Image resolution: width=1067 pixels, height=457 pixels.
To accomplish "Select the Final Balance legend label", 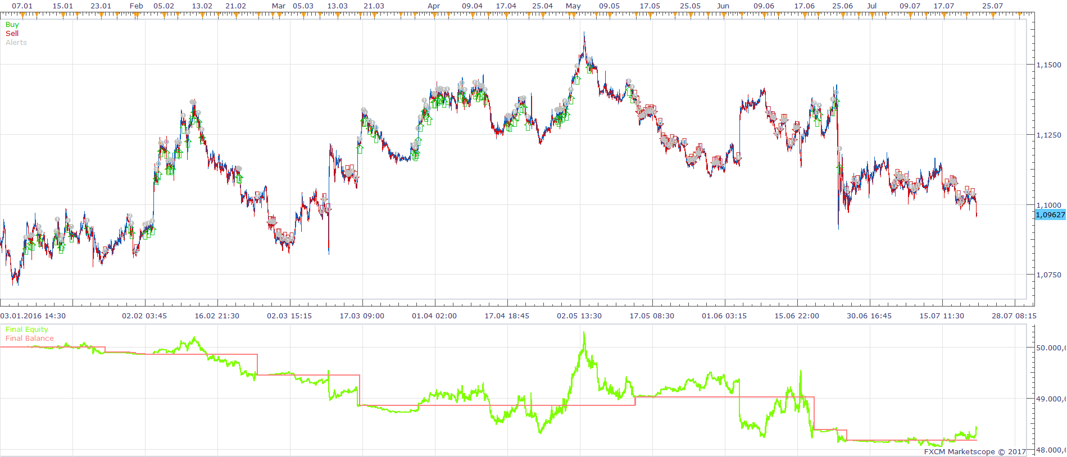I will [x=30, y=339].
